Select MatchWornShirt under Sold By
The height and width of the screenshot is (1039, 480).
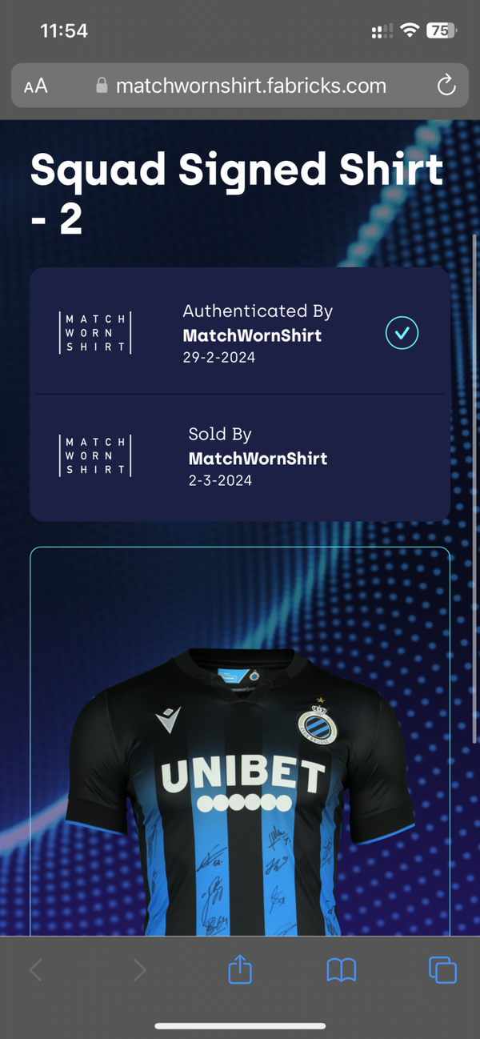pos(258,459)
